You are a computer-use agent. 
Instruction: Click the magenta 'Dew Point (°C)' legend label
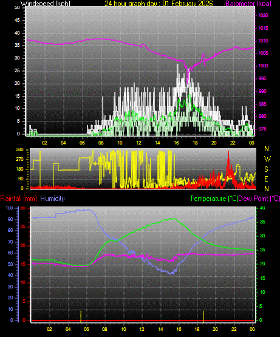coord(259,199)
